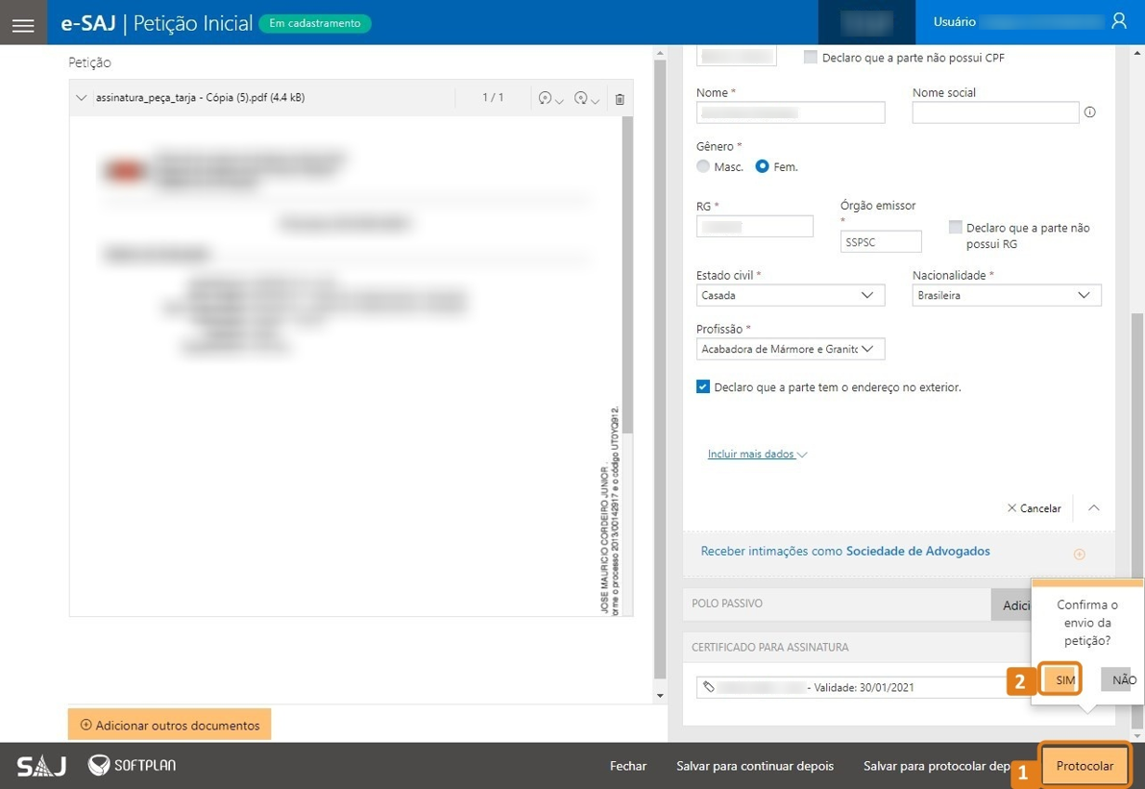The width and height of the screenshot is (1145, 789).
Task: Click Adicionar outros documentos button
Action: click(x=169, y=725)
